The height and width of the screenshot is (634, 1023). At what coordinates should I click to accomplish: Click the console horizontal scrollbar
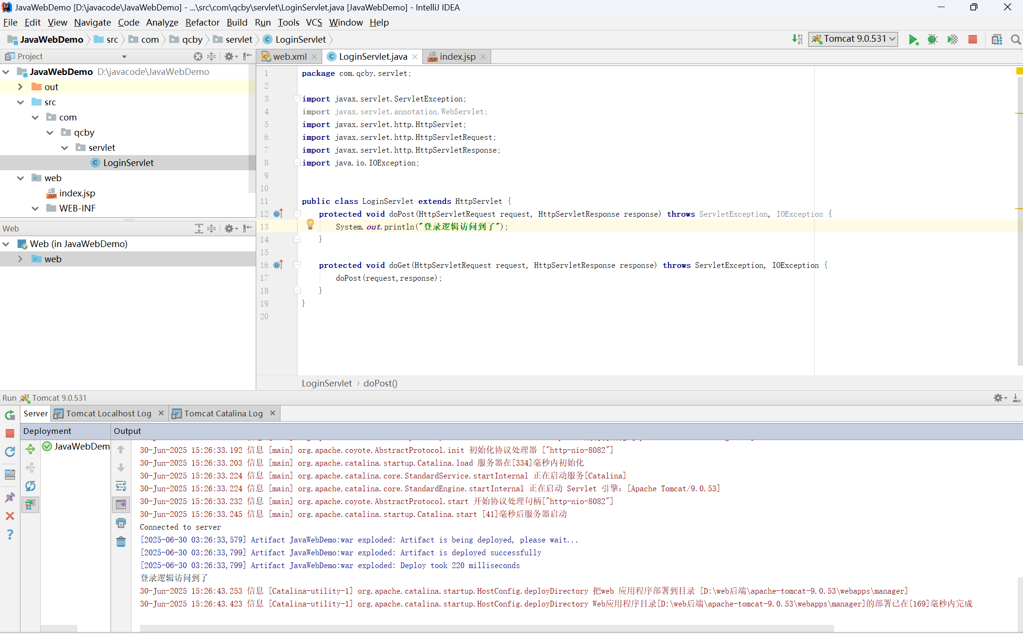(x=486, y=628)
